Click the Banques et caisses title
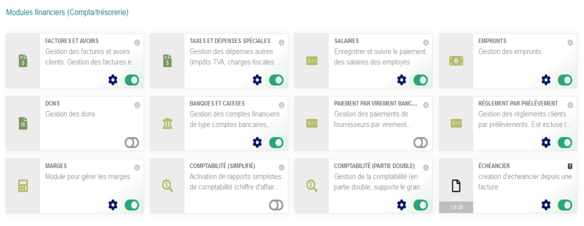This screenshot has height=226, width=584. click(x=217, y=104)
